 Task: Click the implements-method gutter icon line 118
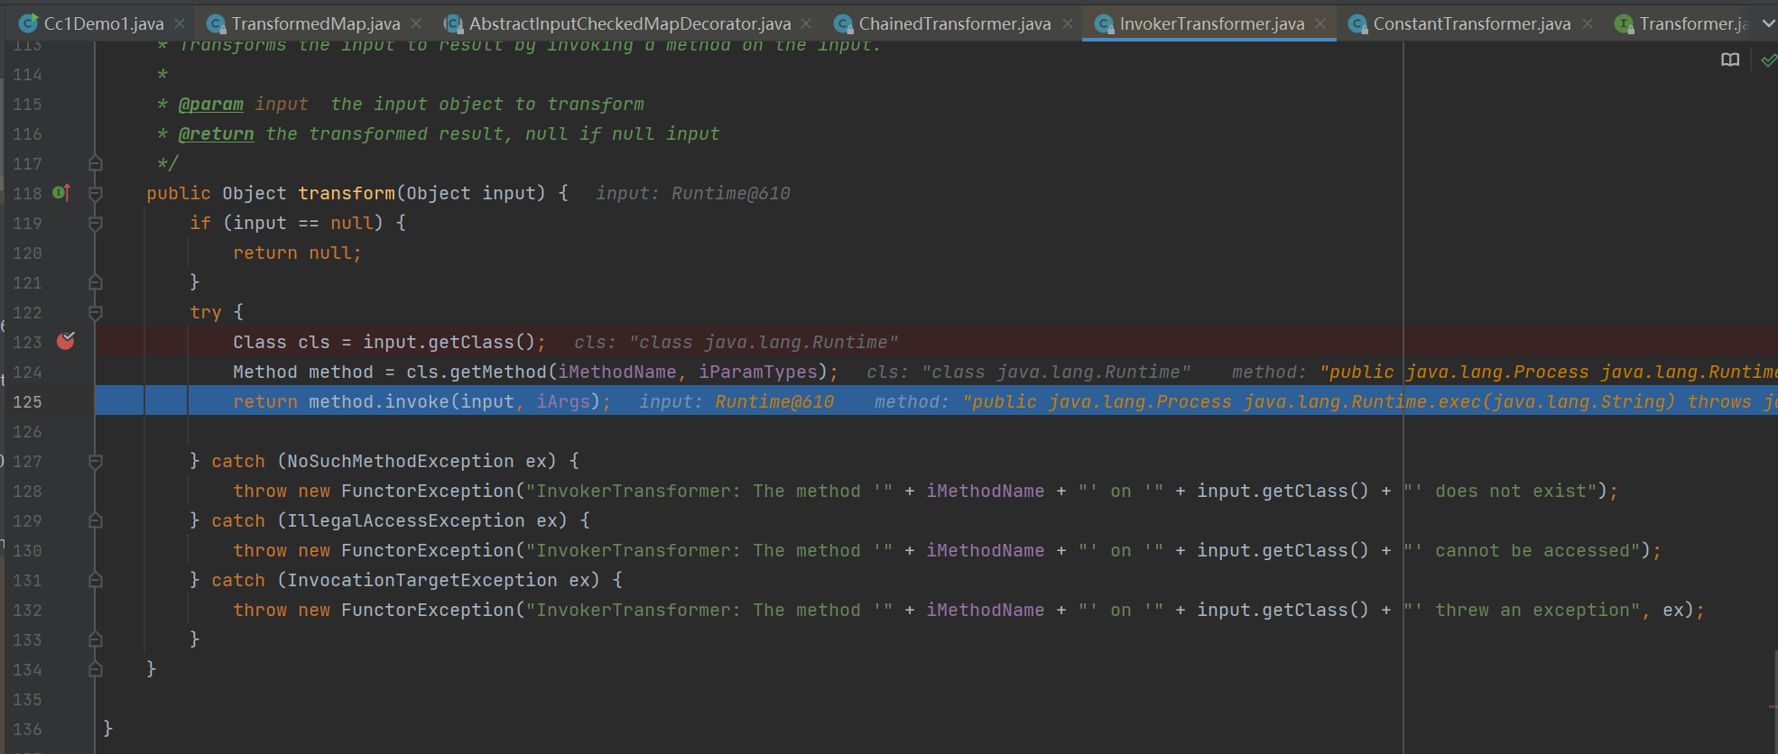61,192
